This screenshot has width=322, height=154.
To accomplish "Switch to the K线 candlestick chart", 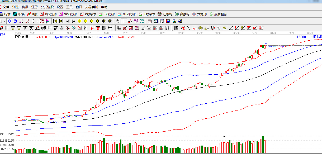I will (x=32, y=14).
